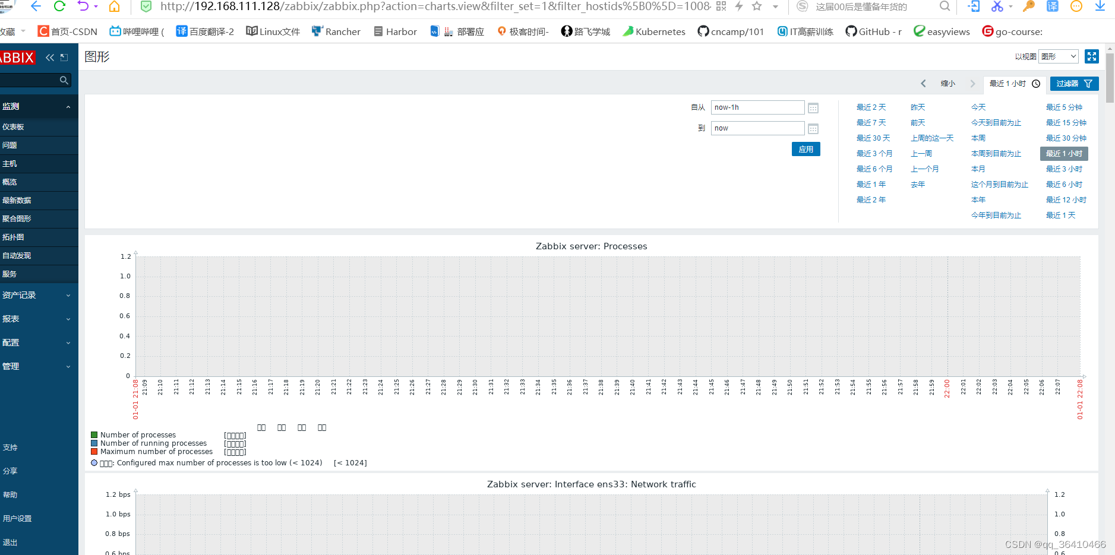The height and width of the screenshot is (555, 1115).
Task: Toggle the 过滤器 filter tab
Action: point(1074,84)
